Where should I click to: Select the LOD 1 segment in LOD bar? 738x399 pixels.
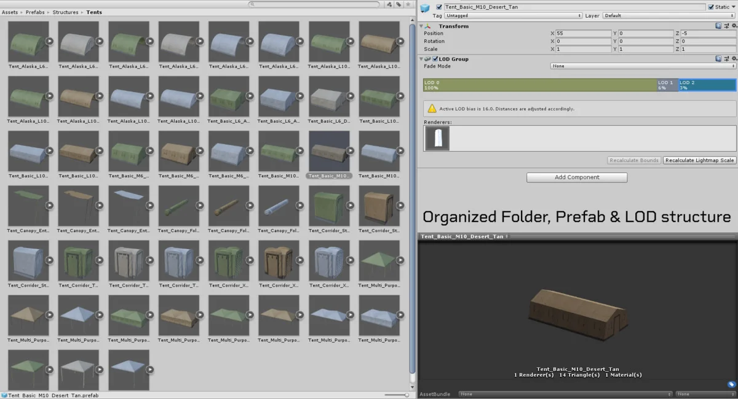point(667,85)
